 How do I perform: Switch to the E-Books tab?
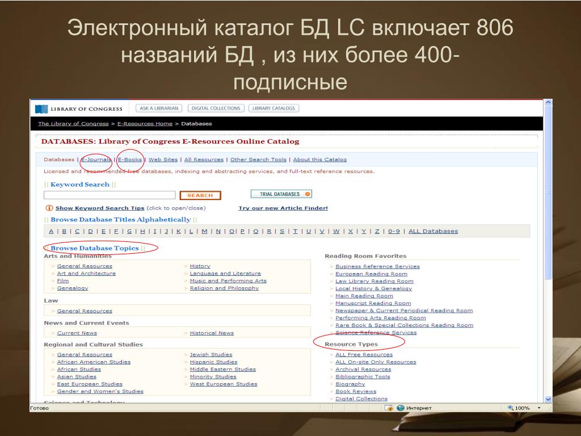coord(130,160)
